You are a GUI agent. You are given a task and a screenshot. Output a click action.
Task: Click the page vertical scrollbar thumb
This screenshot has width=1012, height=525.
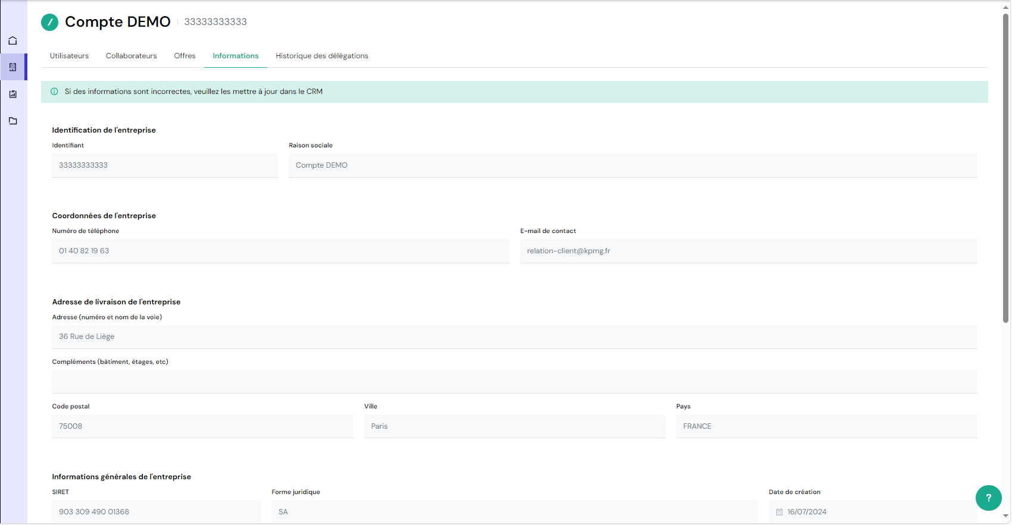point(1005,168)
